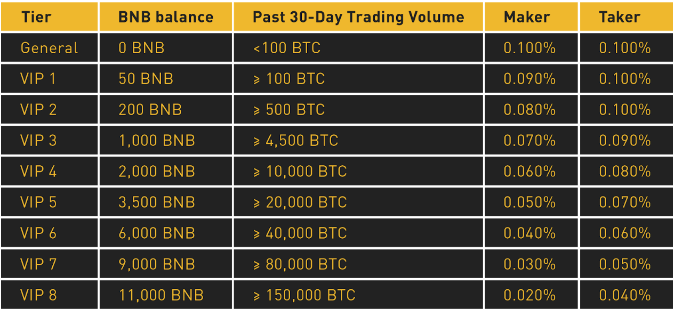
Task: Click the Tier column header
Action: (x=49, y=17)
